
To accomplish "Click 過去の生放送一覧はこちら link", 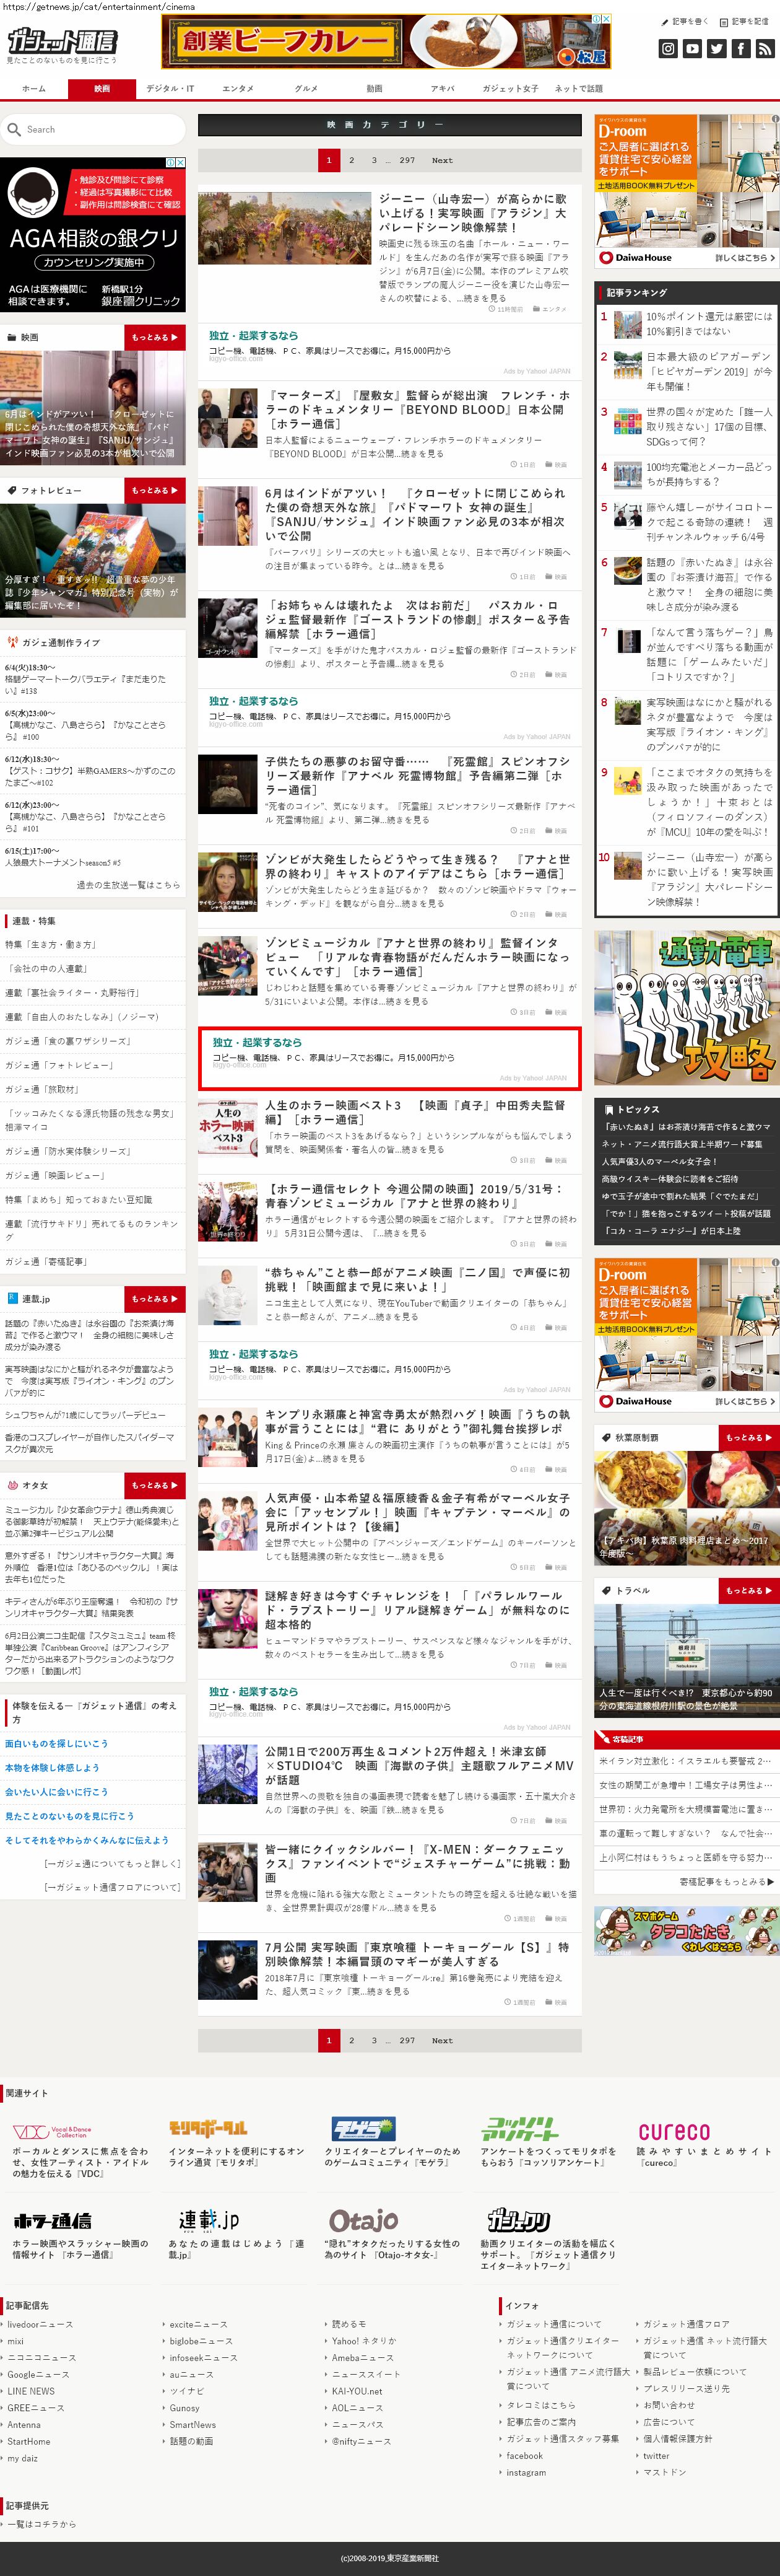I will [x=128, y=885].
